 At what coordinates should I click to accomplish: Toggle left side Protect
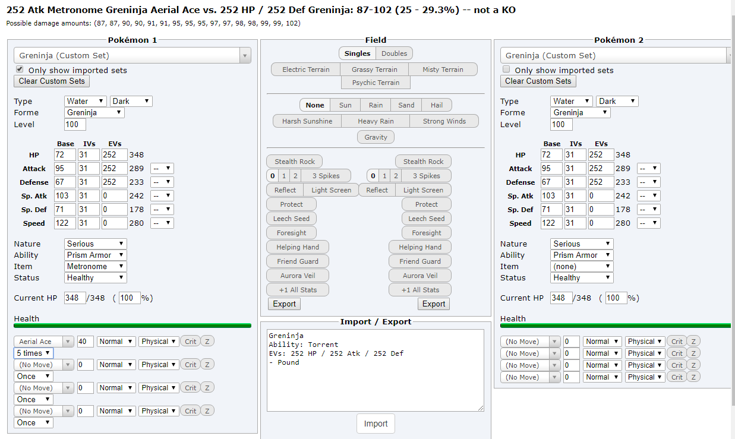pos(292,204)
